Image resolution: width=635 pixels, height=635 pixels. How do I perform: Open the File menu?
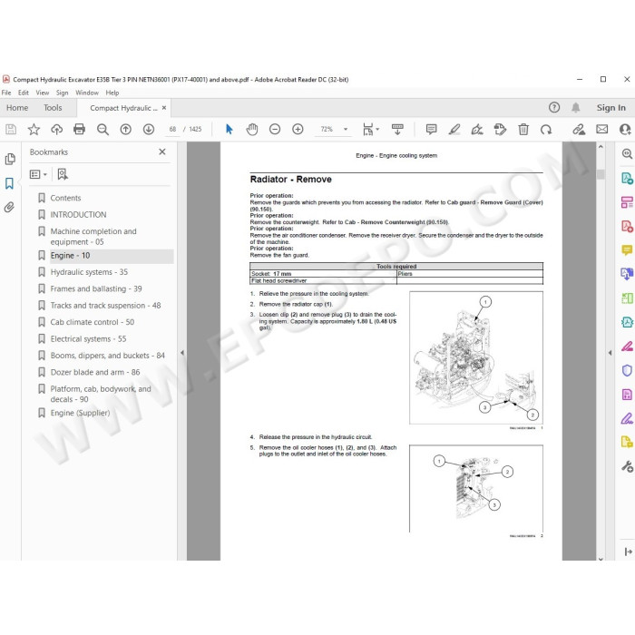(6, 93)
